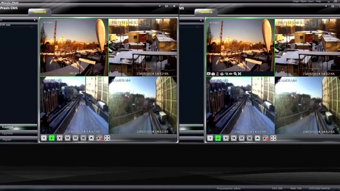Viewport: 340px width, 191px height.
Task: Click up-arrow toolbar button in left window
Action: pos(91,138)
